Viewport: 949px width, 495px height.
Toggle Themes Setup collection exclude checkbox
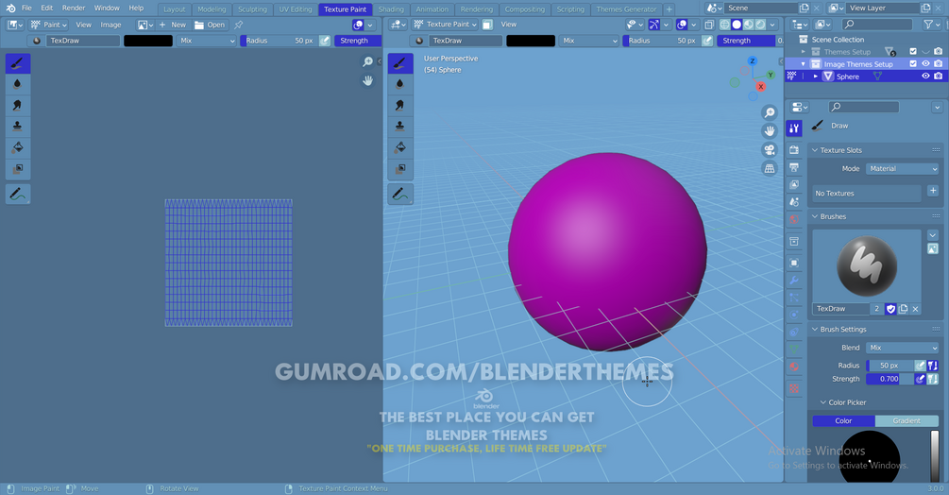[x=913, y=51]
